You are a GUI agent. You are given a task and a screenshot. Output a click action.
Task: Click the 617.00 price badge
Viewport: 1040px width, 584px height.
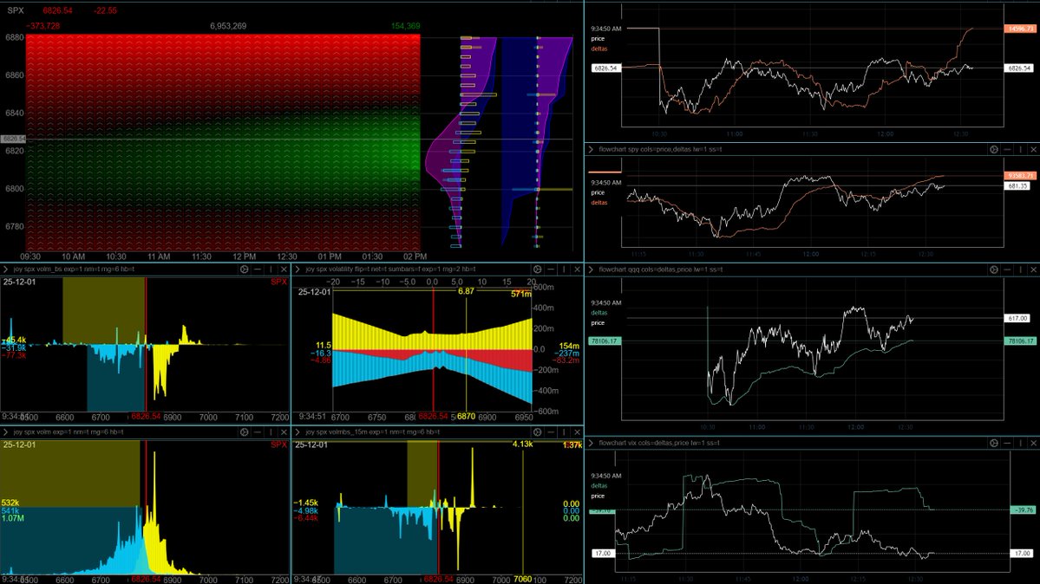click(1018, 318)
